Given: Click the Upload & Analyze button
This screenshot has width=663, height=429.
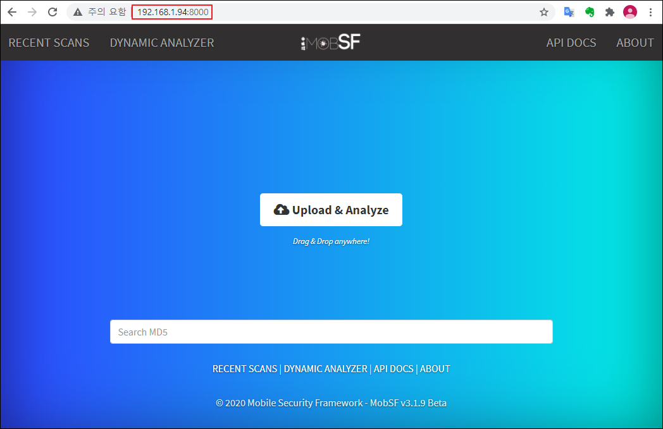Looking at the screenshot, I should point(331,210).
